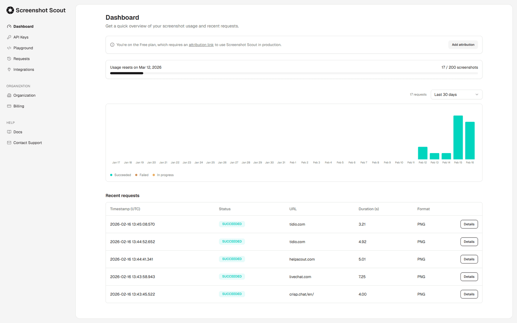Click the Integrations plug icon
Image resolution: width=517 pixels, height=323 pixels.
(9, 69)
